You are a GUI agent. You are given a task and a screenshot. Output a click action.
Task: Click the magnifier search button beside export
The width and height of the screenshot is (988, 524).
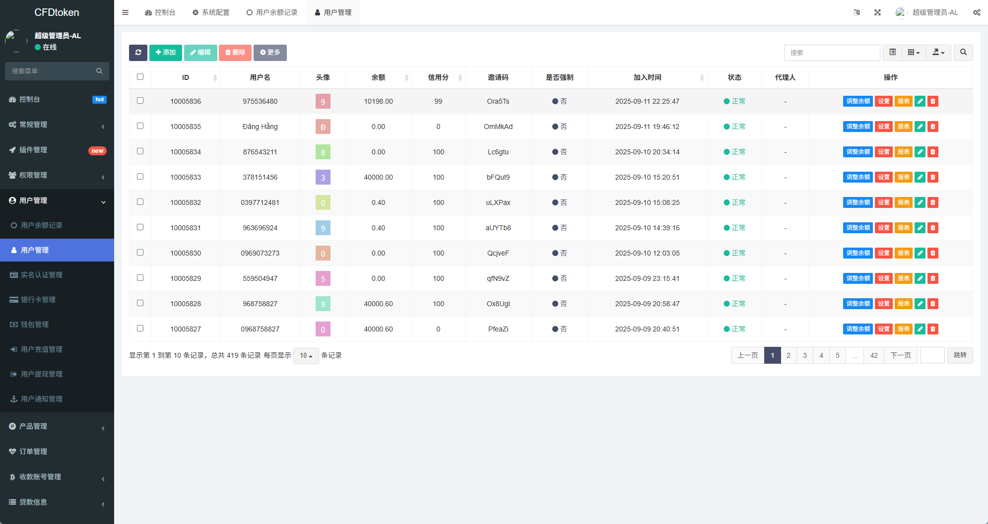point(963,53)
